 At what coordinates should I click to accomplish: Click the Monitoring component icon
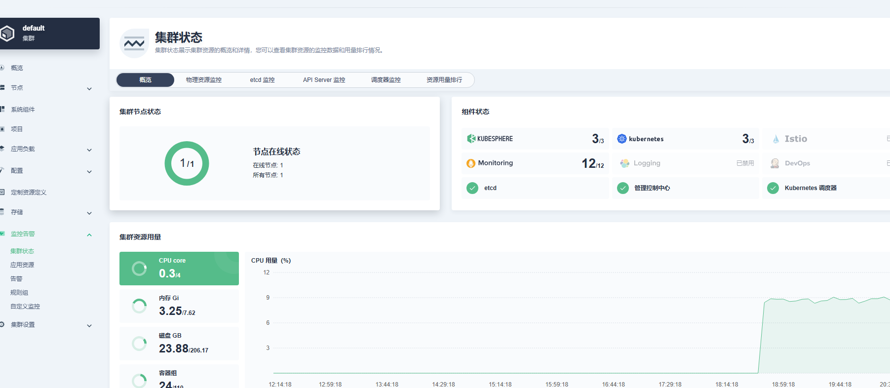pyautogui.click(x=471, y=163)
